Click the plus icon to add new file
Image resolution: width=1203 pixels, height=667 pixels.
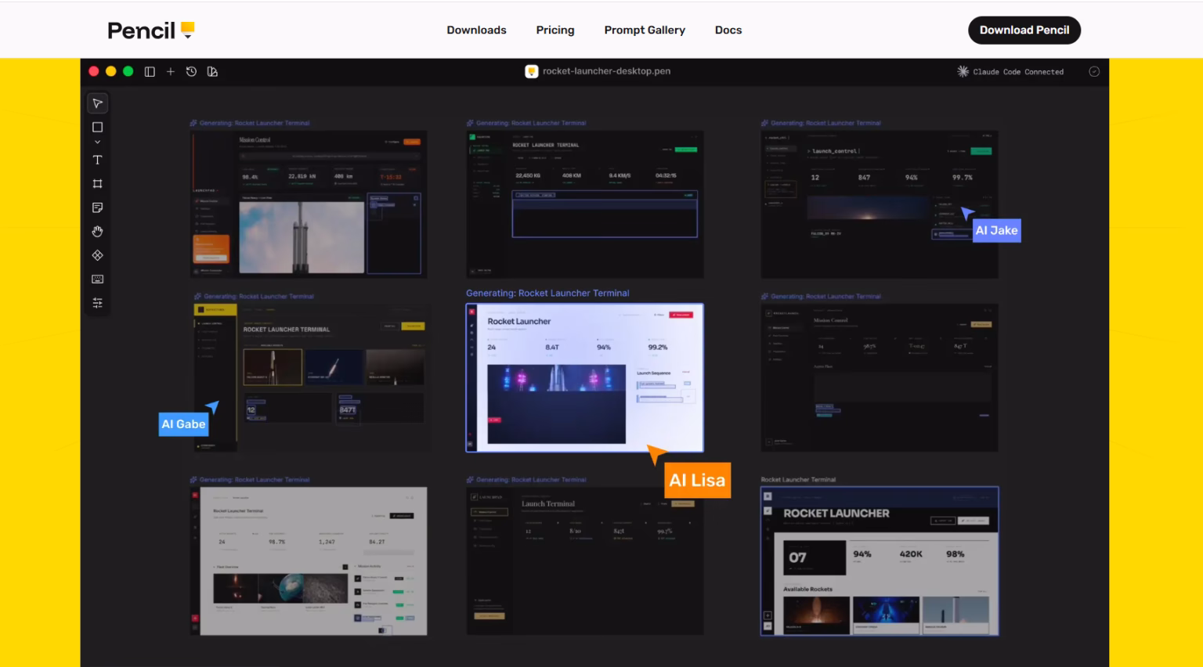click(x=171, y=71)
